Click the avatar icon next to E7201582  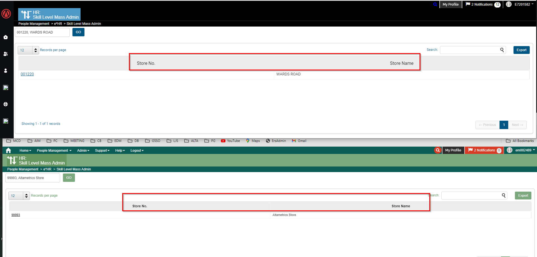click(509, 4)
